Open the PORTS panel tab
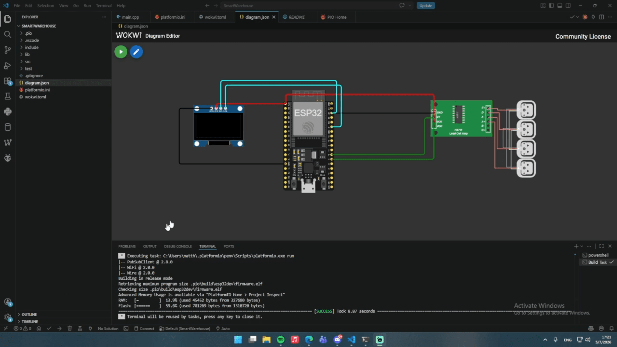Image resolution: width=617 pixels, height=347 pixels. tap(229, 246)
